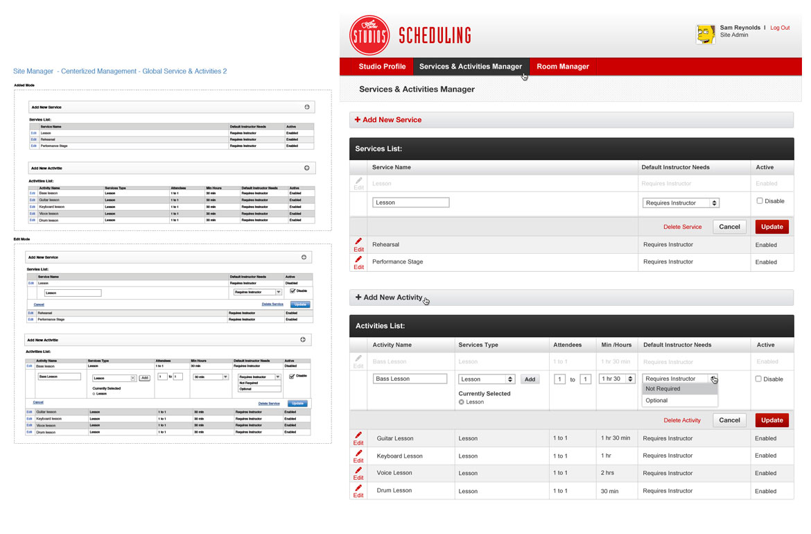811x534 pixels.
Task: Click the circled plus on Edit Mode wireframe Add New Service
Action: tap(304, 257)
